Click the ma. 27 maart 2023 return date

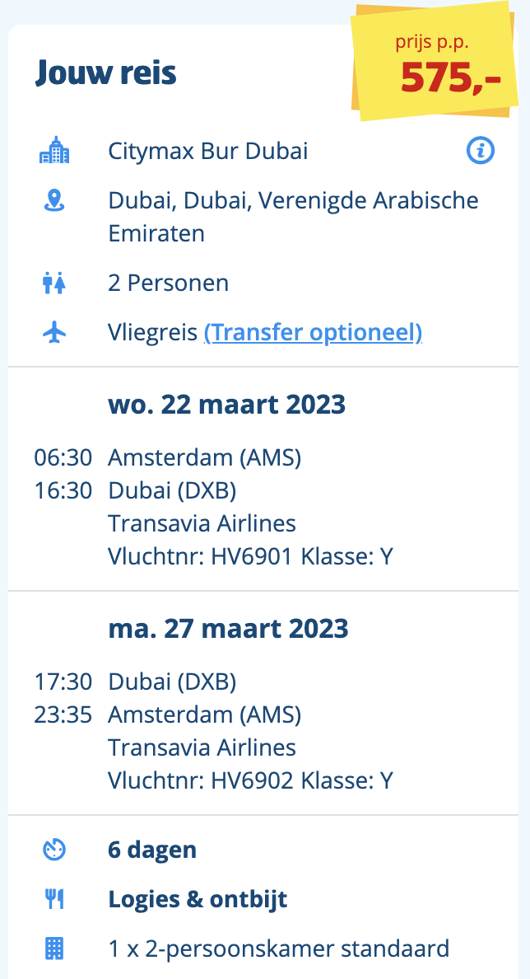(228, 628)
